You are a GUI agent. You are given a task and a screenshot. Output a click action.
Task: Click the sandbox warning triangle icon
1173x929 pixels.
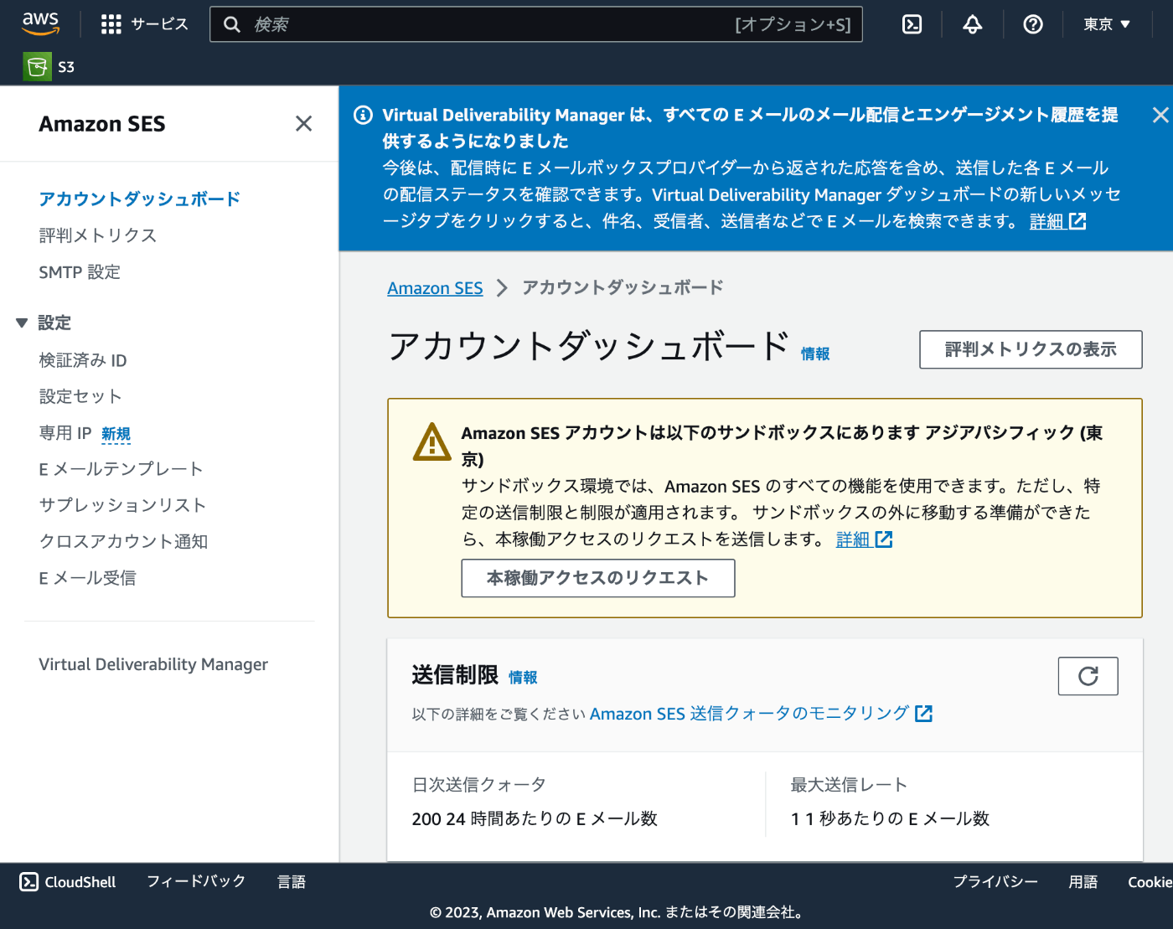pyautogui.click(x=432, y=441)
